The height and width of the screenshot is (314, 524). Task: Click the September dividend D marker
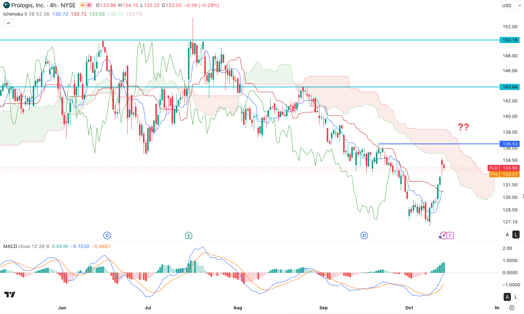(x=364, y=235)
